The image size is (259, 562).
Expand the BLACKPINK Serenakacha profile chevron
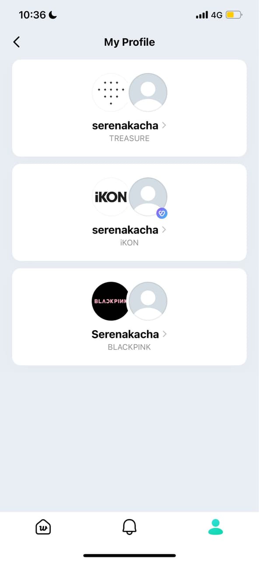click(x=164, y=334)
